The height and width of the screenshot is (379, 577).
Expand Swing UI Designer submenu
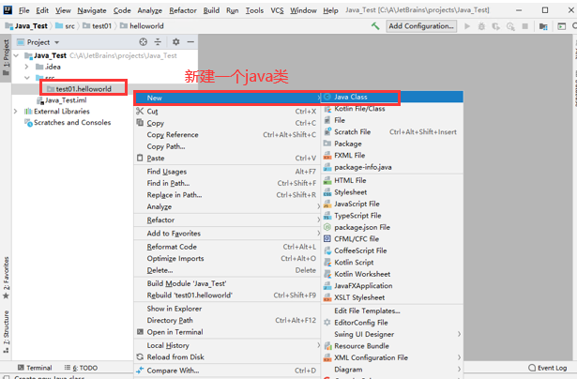tap(392, 334)
